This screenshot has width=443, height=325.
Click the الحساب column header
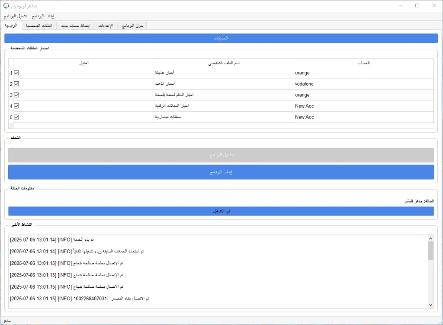(363, 63)
